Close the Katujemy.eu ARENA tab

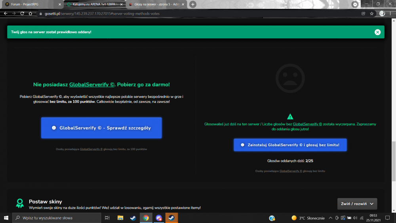121,4
